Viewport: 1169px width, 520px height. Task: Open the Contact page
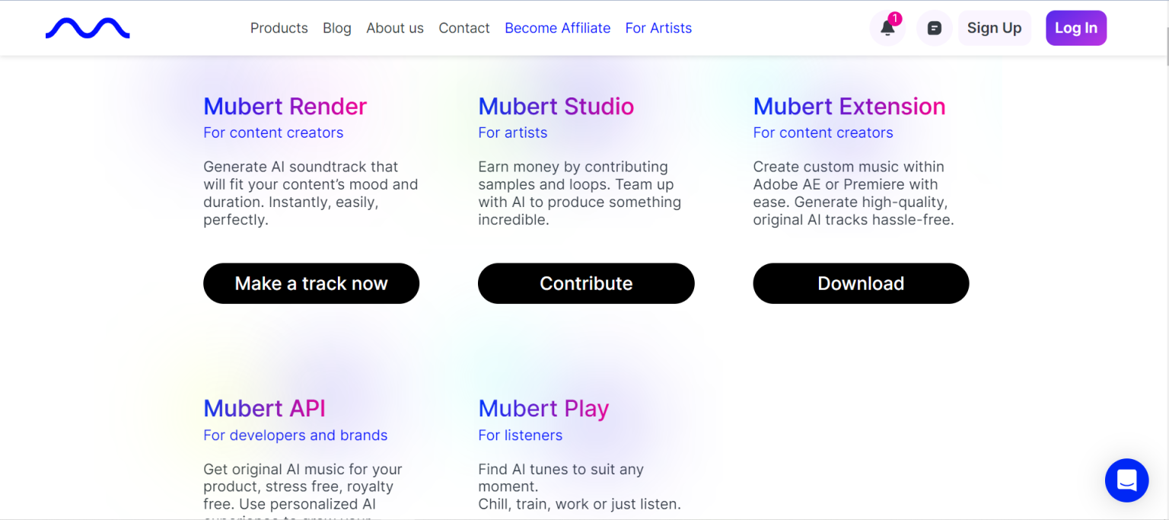pyautogui.click(x=463, y=28)
